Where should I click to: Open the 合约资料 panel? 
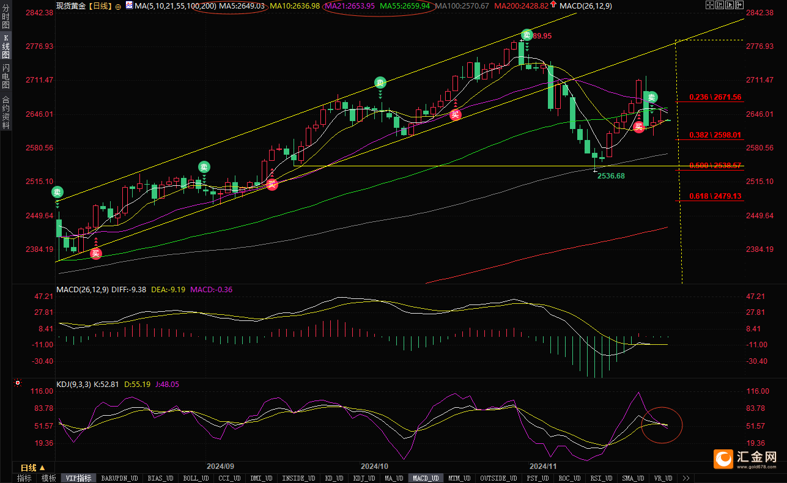click(6, 112)
